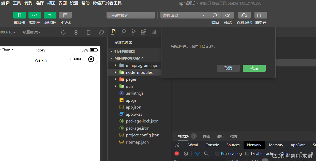
Task: Click the inspect element picker icon
Action: [x=177, y=145]
